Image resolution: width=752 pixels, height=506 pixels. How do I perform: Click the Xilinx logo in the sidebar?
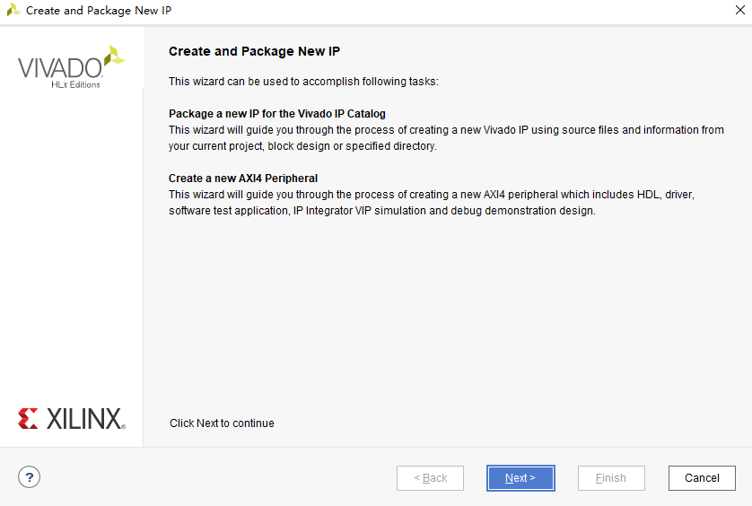pyautogui.click(x=72, y=418)
